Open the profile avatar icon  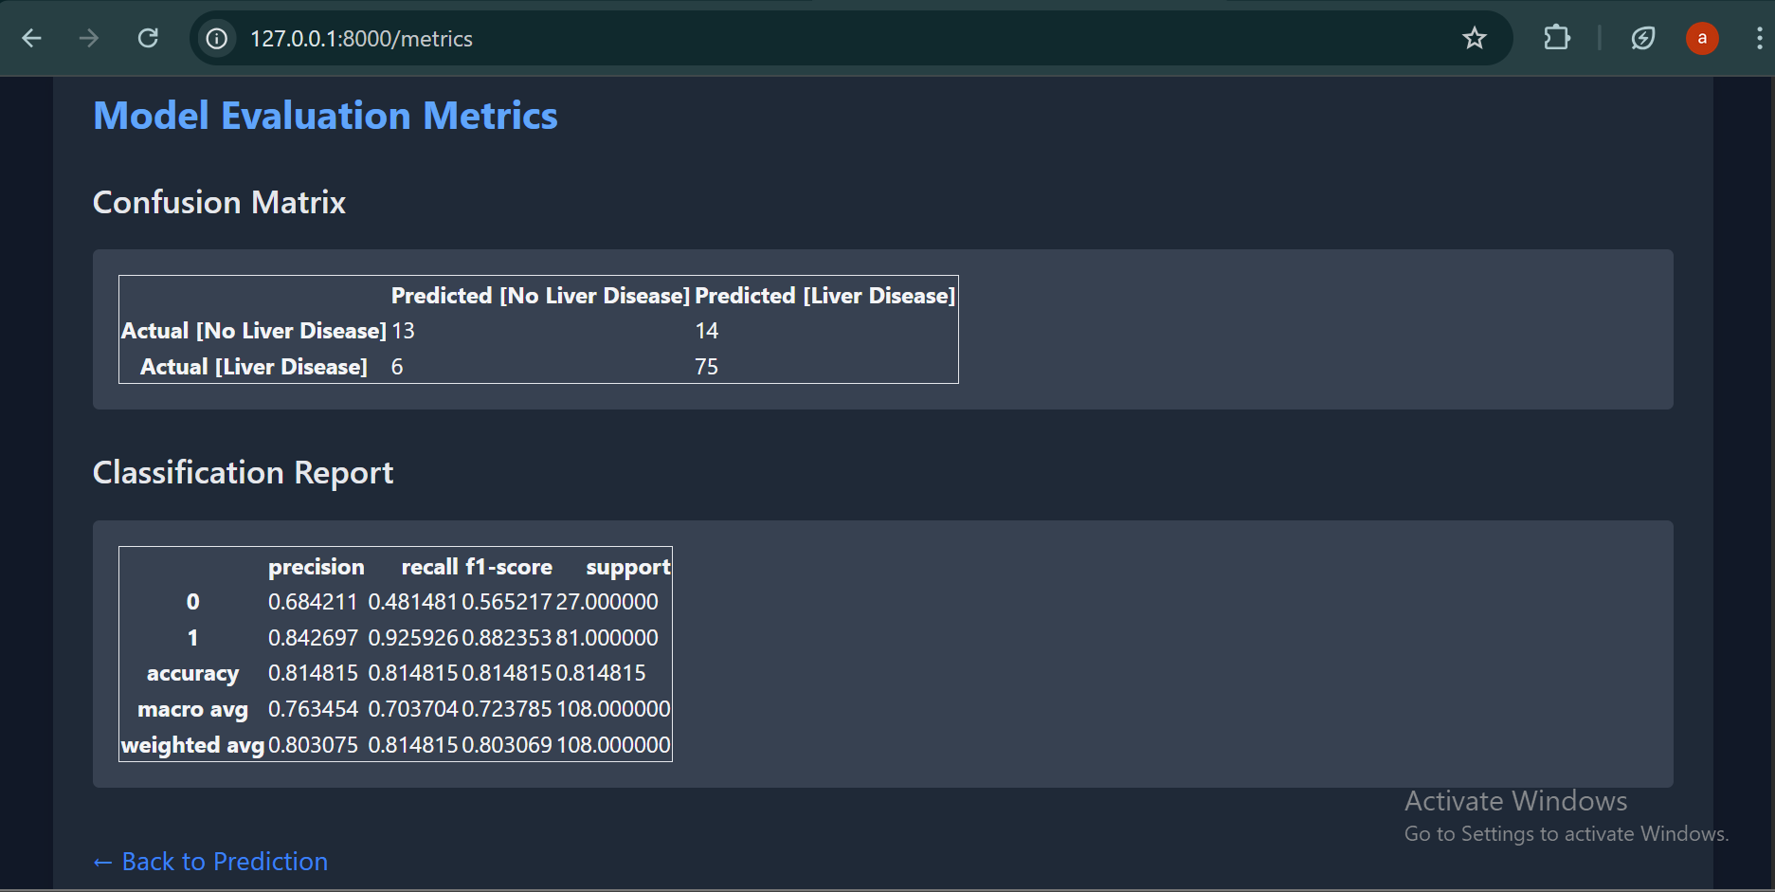click(x=1702, y=38)
